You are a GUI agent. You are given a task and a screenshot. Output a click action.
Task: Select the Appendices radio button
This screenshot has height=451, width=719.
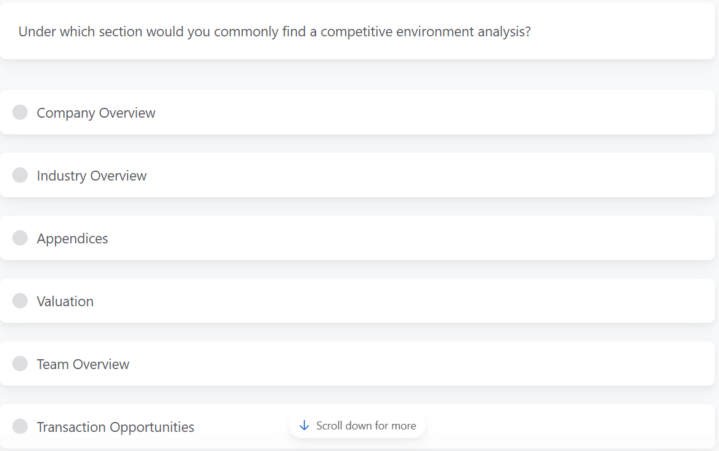(20, 238)
